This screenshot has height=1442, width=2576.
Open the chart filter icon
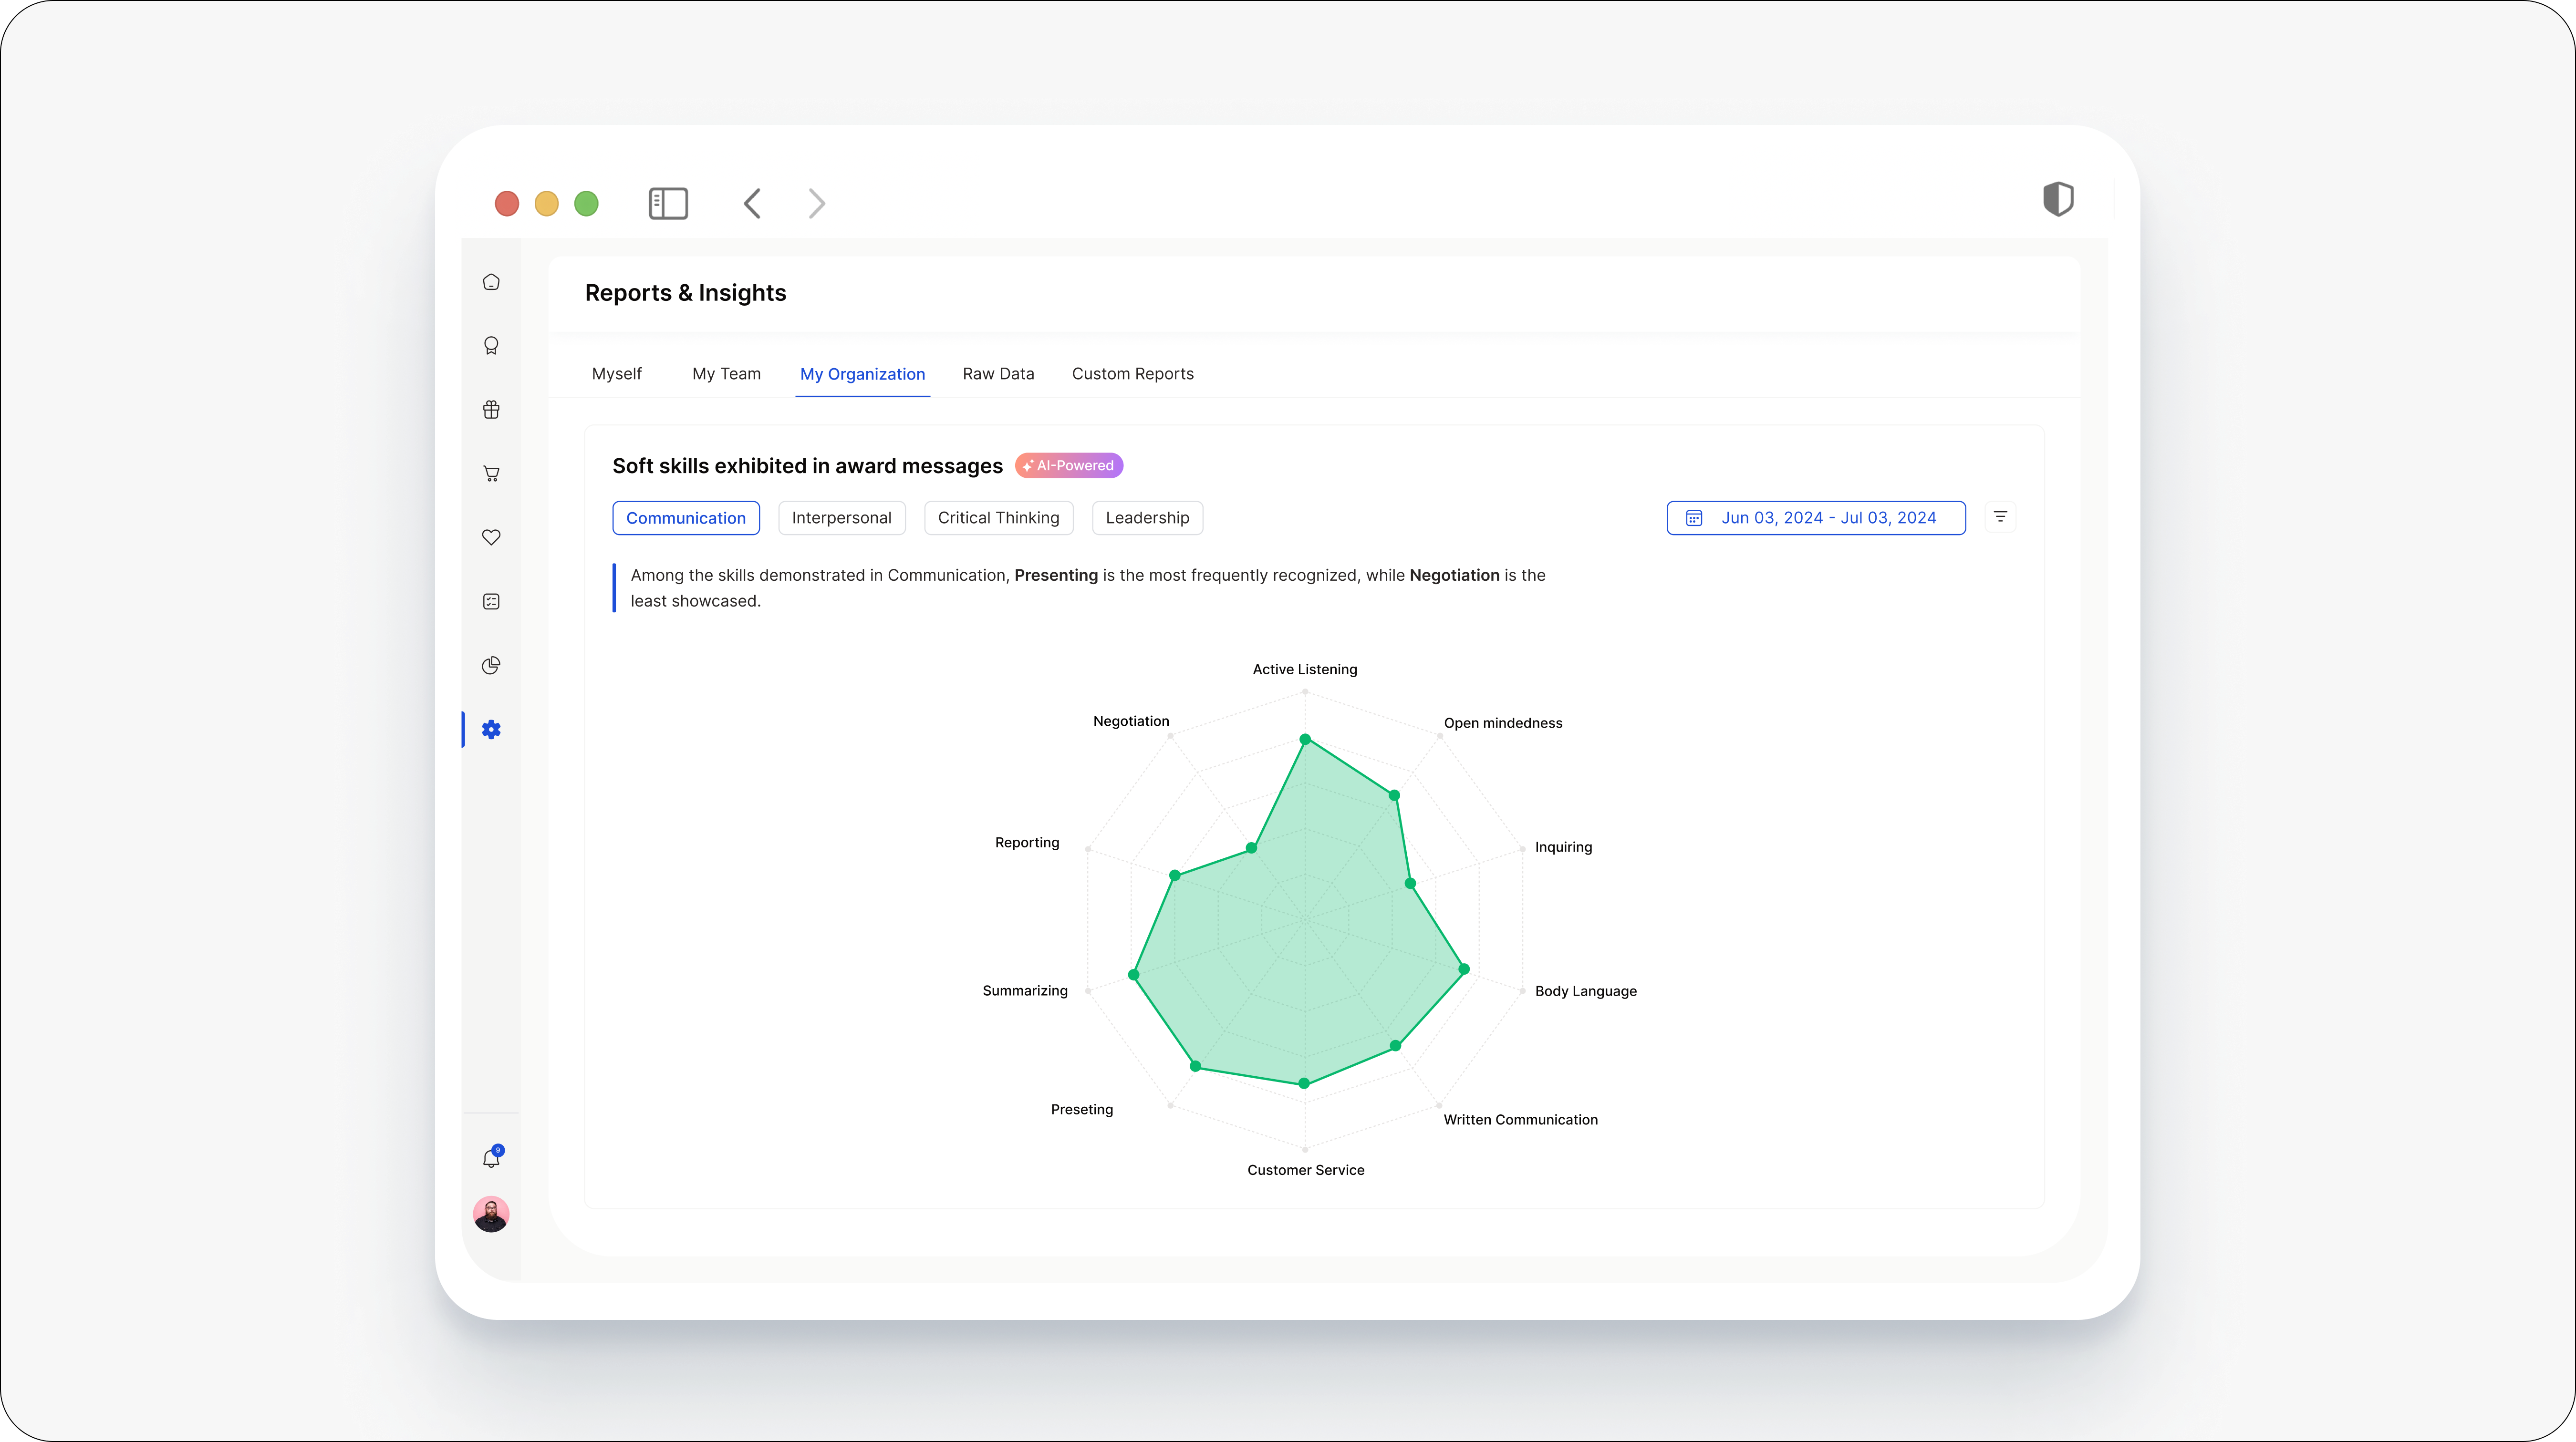click(x=2000, y=516)
